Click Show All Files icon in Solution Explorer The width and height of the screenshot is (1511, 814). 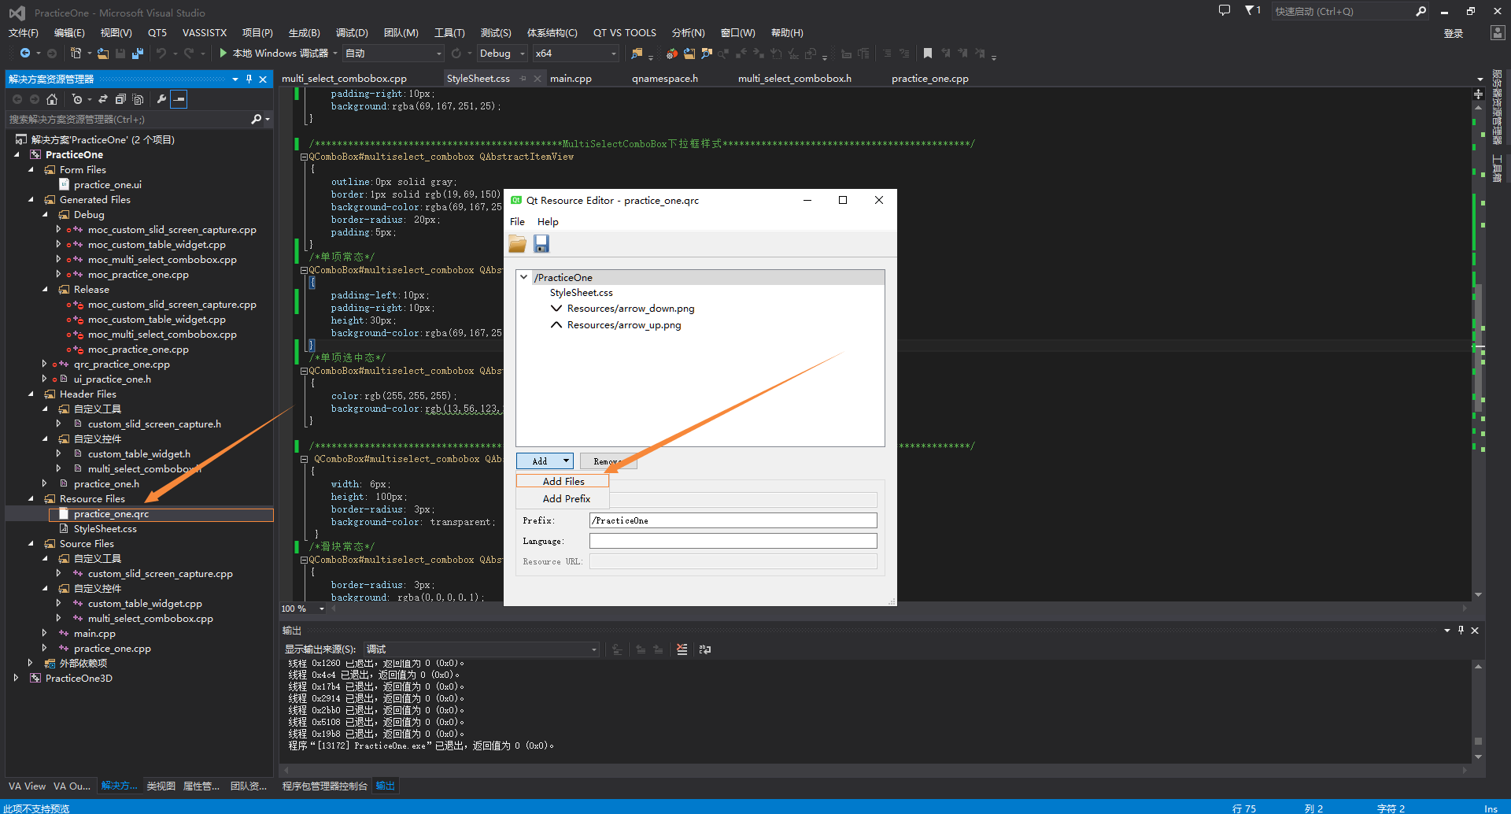click(x=139, y=99)
